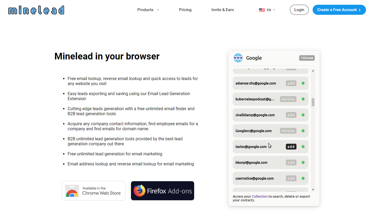Screen dimensions: 380x219
Task: Click green status dot for Googlecc@google.com
Action: pos(303,131)
